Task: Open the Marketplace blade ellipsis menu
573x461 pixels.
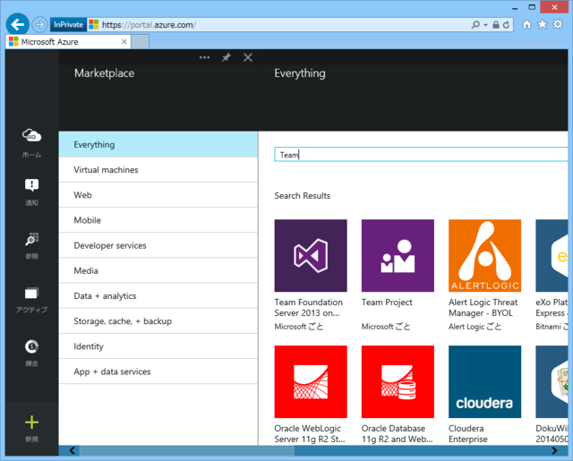Action: coord(205,57)
